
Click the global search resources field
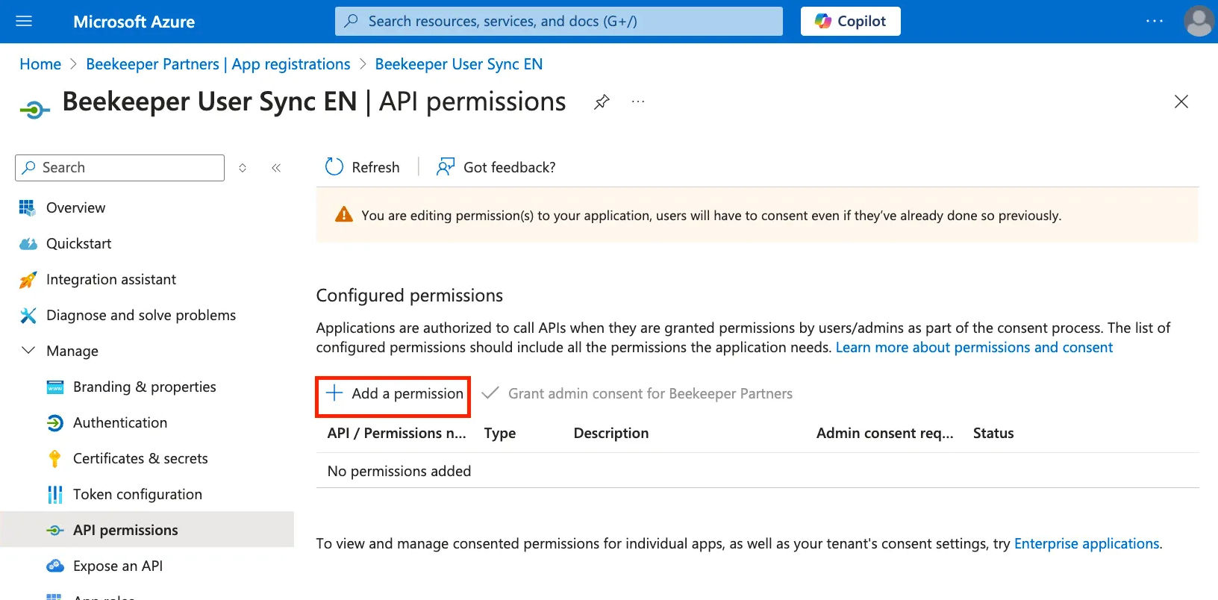point(558,21)
